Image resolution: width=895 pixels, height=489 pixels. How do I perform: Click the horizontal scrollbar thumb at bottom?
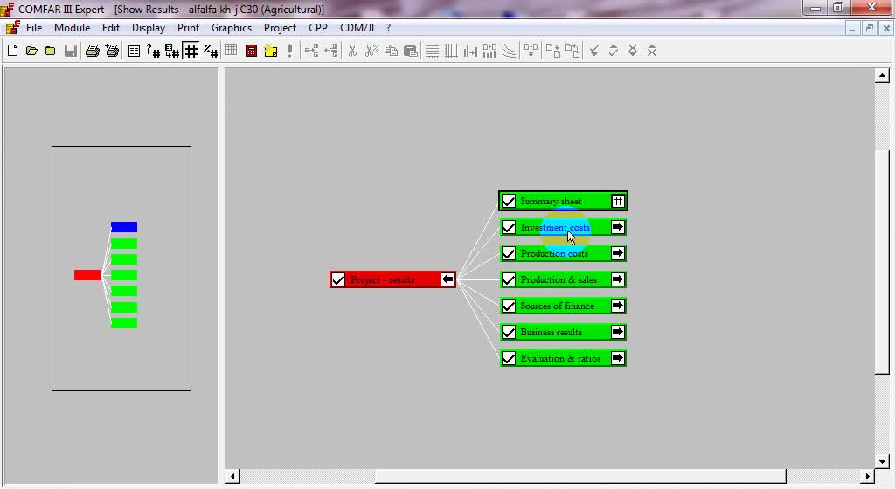(580, 477)
